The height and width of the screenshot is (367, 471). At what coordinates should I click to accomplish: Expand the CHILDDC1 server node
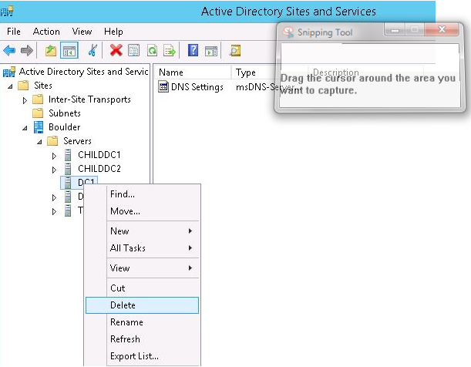point(54,156)
